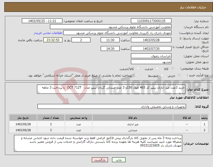Click the remaining time field 23:32:53
The width and height of the screenshot is (213, 167).
(x=53, y=40)
